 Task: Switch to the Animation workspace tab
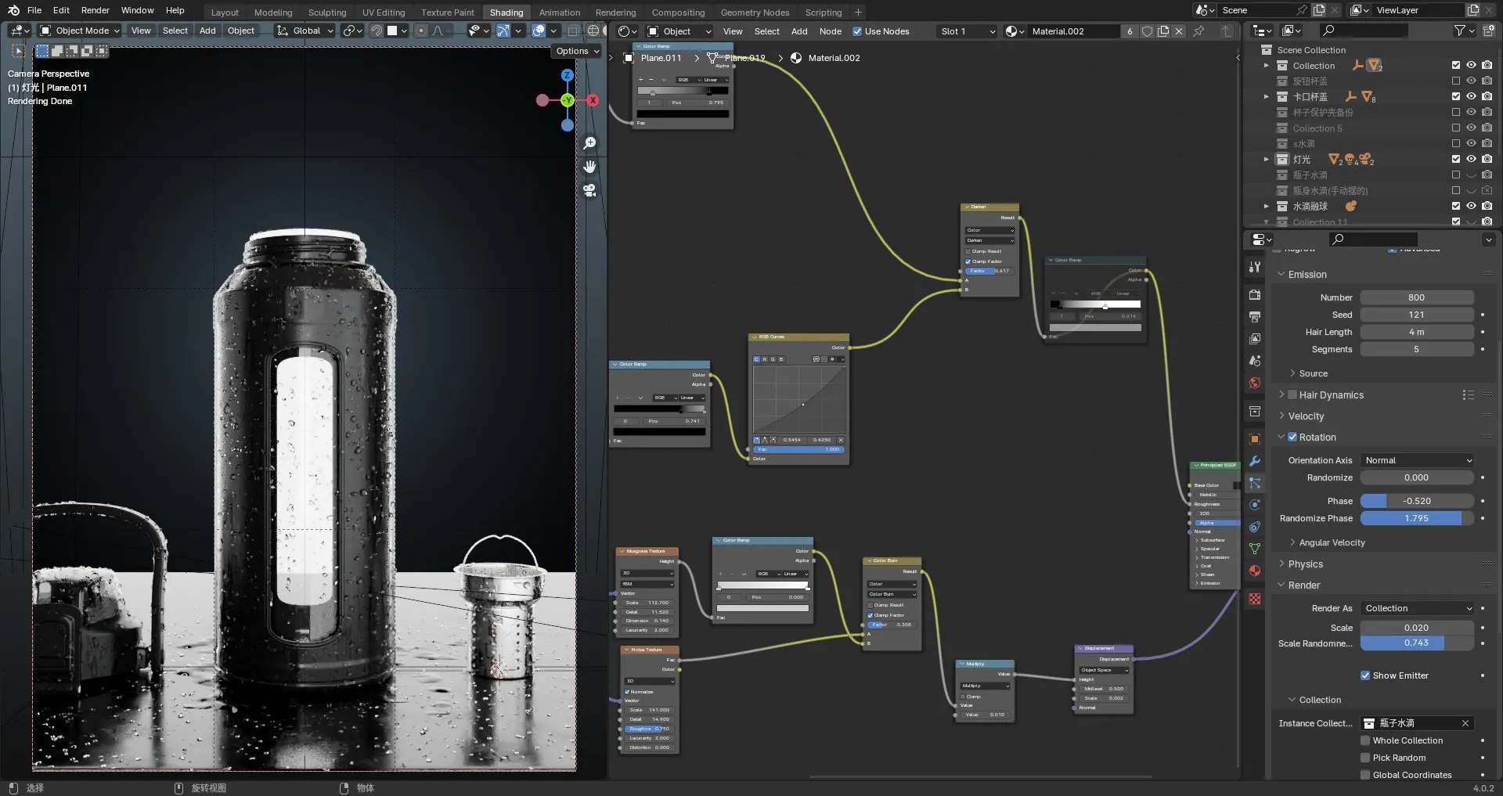(x=559, y=13)
